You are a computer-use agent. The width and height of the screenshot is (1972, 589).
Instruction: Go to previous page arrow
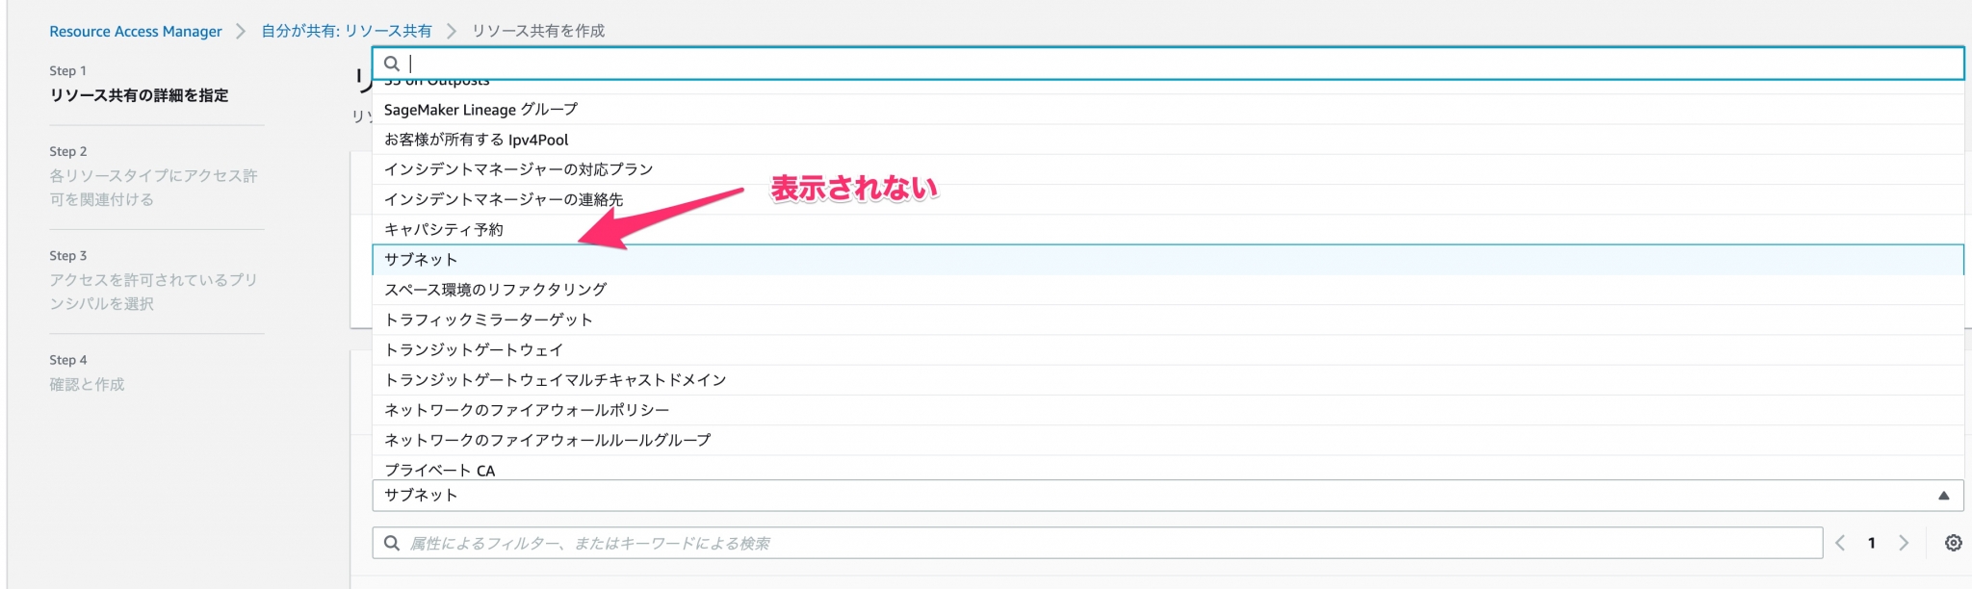tap(1840, 543)
